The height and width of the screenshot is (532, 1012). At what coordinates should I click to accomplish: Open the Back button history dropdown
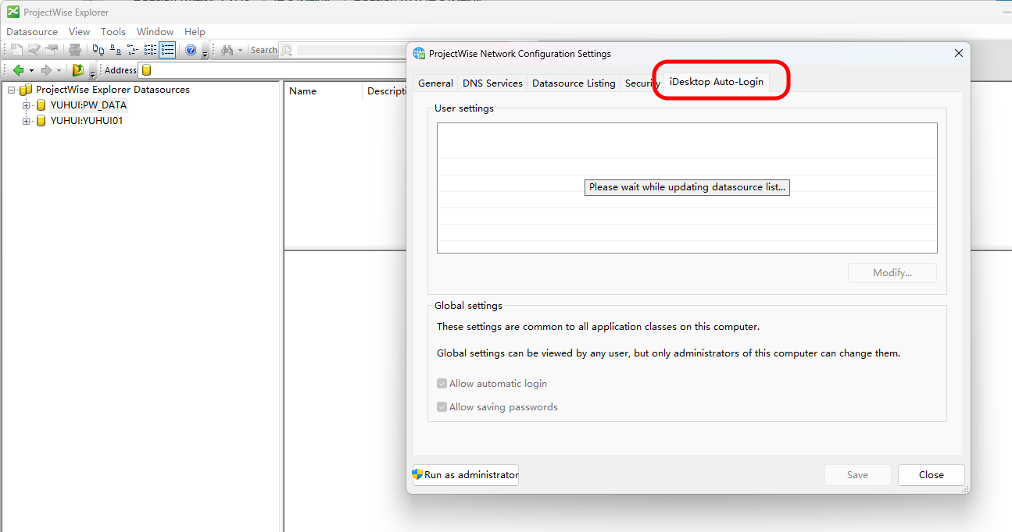pyautogui.click(x=31, y=70)
